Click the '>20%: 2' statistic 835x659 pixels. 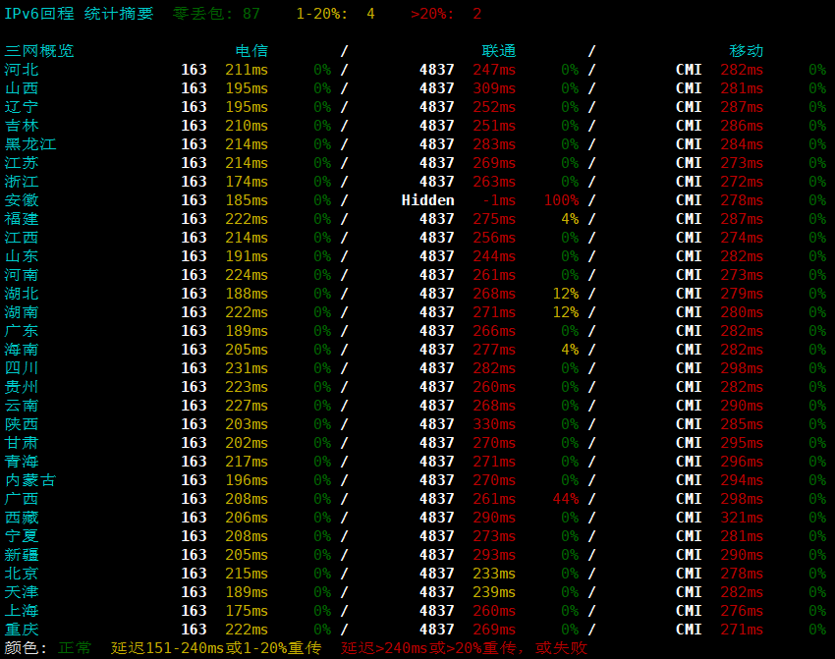[446, 14]
